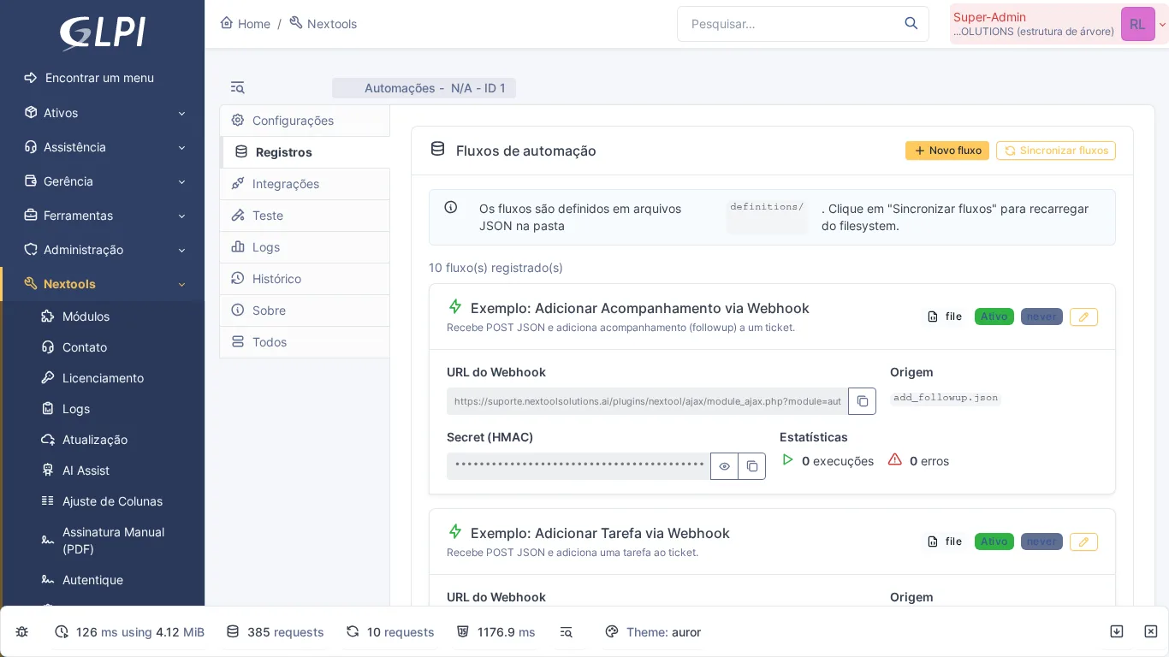
Task: Click the Novo fluxo button
Action: tap(946, 151)
